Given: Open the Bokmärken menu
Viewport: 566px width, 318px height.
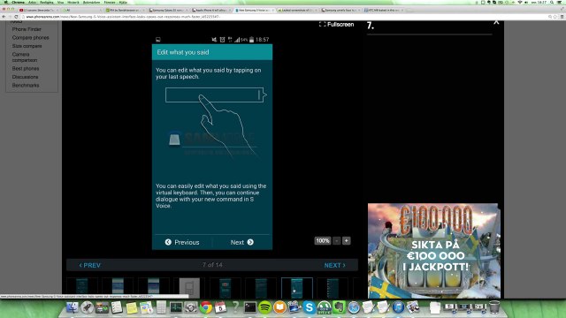Looking at the screenshot, I should pos(91,2).
